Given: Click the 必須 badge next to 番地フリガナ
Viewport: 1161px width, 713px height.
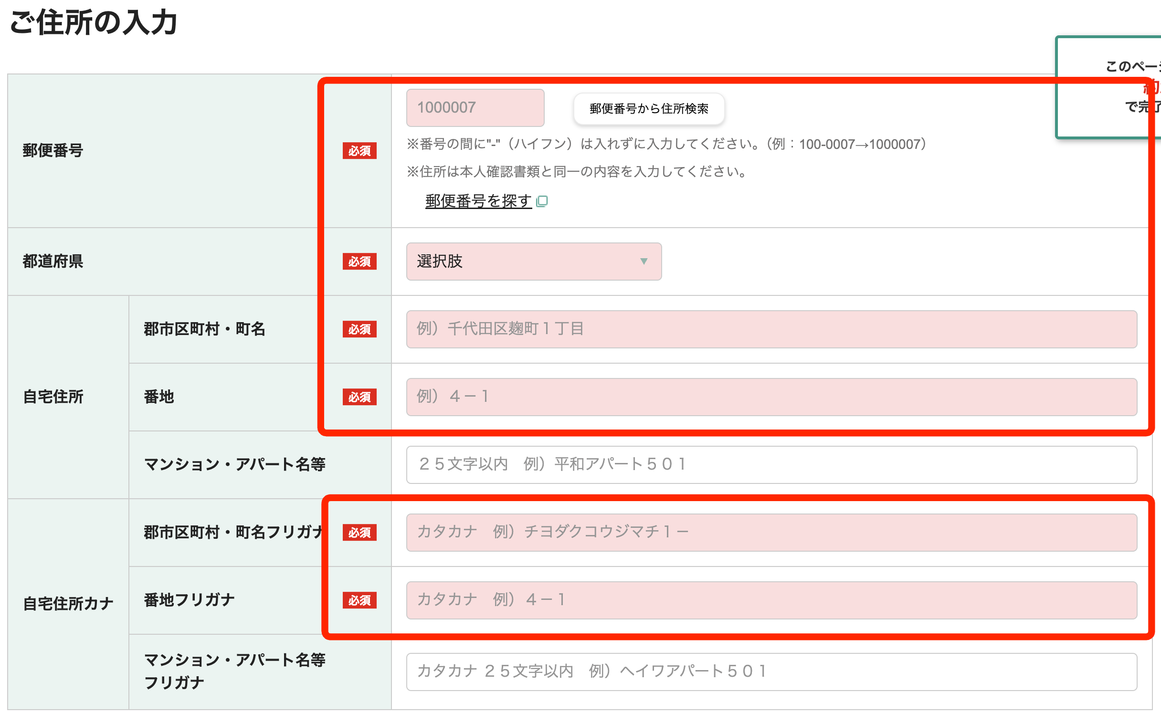Looking at the screenshot, I should point(359,601).
